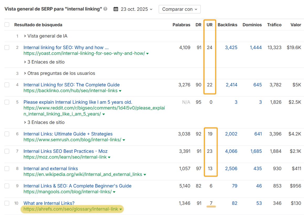Select the Reddit result checkbox
Screen dimensions: 304x215
pos(7,102)
